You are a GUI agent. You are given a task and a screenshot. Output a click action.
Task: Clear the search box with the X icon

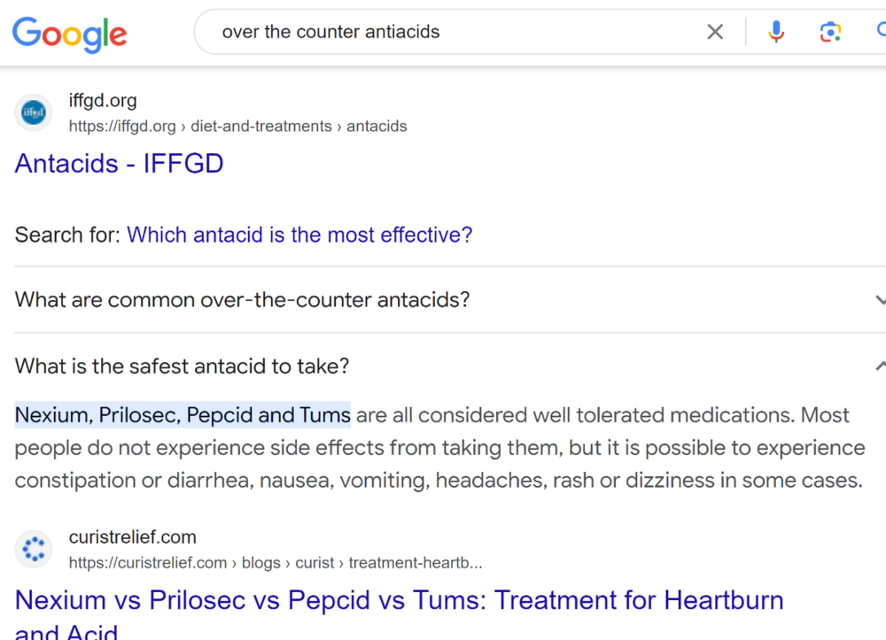click(715, 33)
